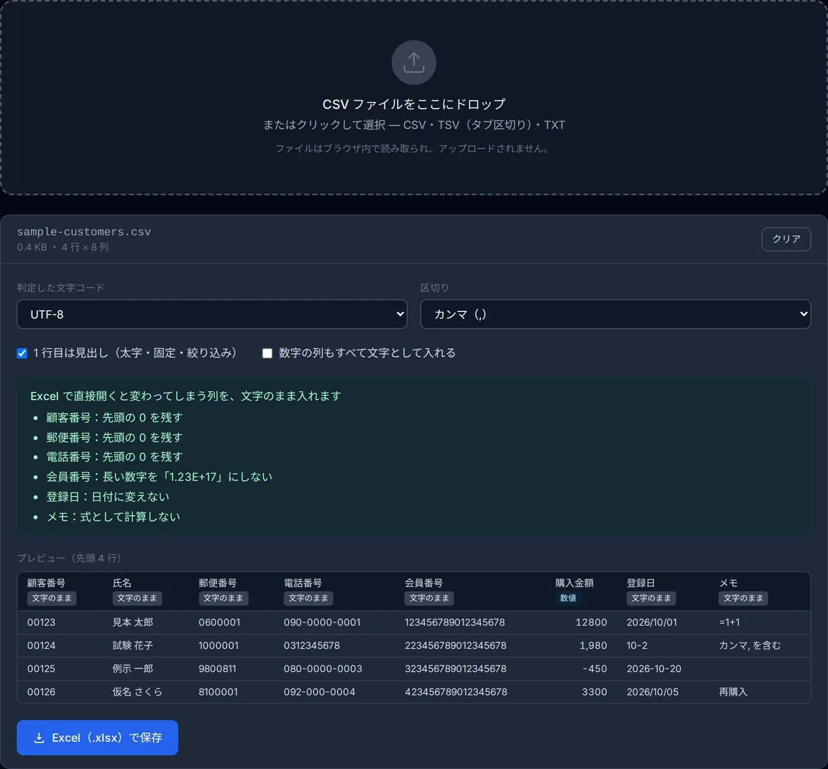The image size is (828, 769).
Task: Click the date 2026-10-20
Action: 654,668
